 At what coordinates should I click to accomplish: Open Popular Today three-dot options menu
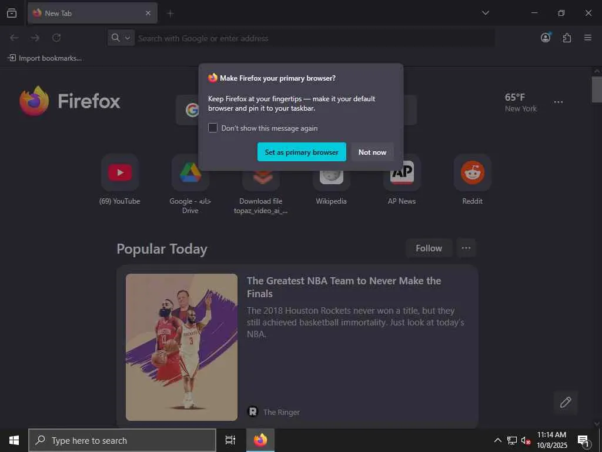pyautogui.click(x=466, y=248)
